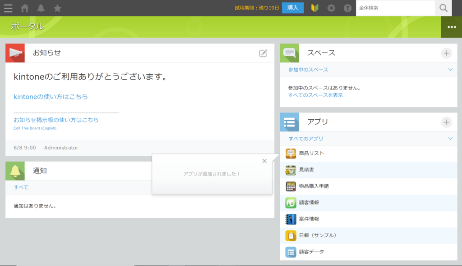Click 顧客データ blue list icon
This screenshot has height=266, width=462.
(x=291, y=252)
